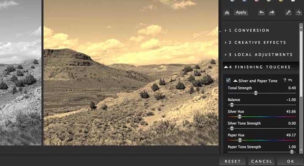
Task: Click the Paper Hue value 49.17
Action: click(x=291, y=135)
